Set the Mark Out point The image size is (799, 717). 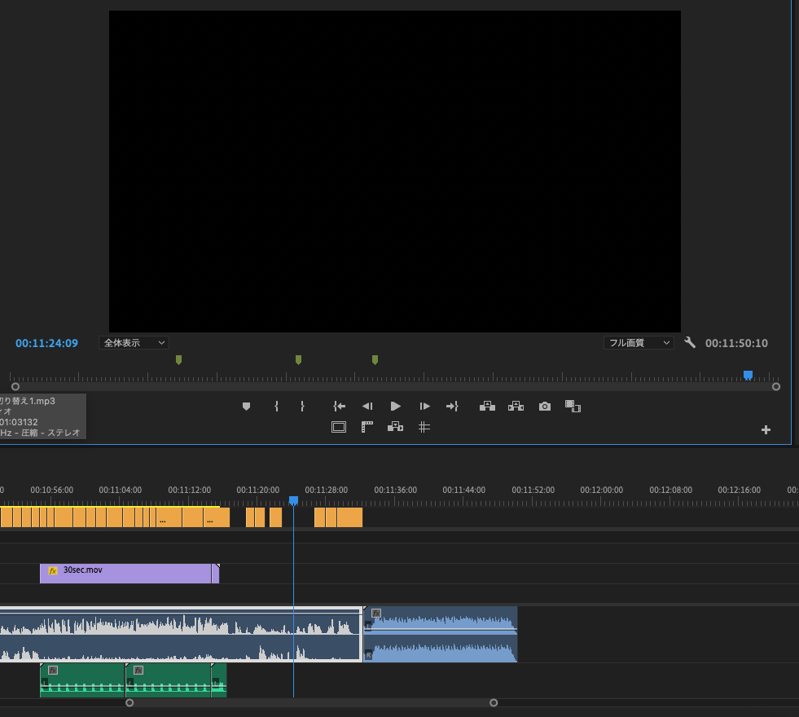click(302, 406)
